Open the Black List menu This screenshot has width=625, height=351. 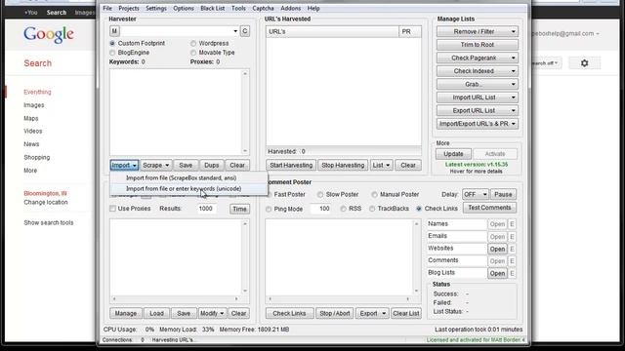(x=213, y=9)
